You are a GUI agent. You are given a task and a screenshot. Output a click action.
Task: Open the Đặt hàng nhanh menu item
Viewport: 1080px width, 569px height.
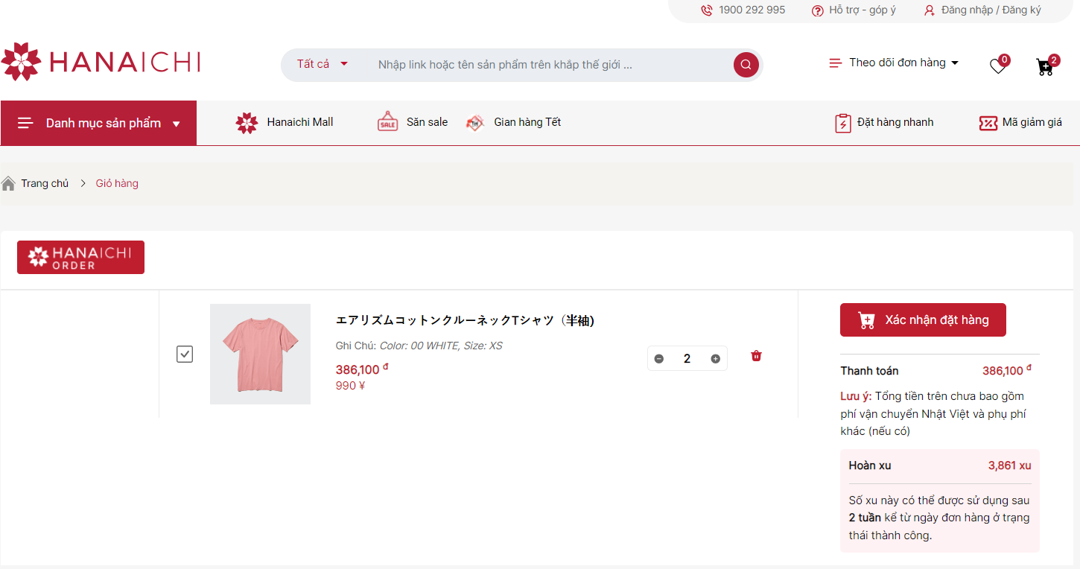(x=884, y=123)
